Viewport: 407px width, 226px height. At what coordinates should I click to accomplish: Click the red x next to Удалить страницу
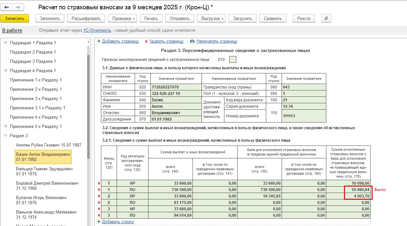pyautogui.click(x=146, y=41)
